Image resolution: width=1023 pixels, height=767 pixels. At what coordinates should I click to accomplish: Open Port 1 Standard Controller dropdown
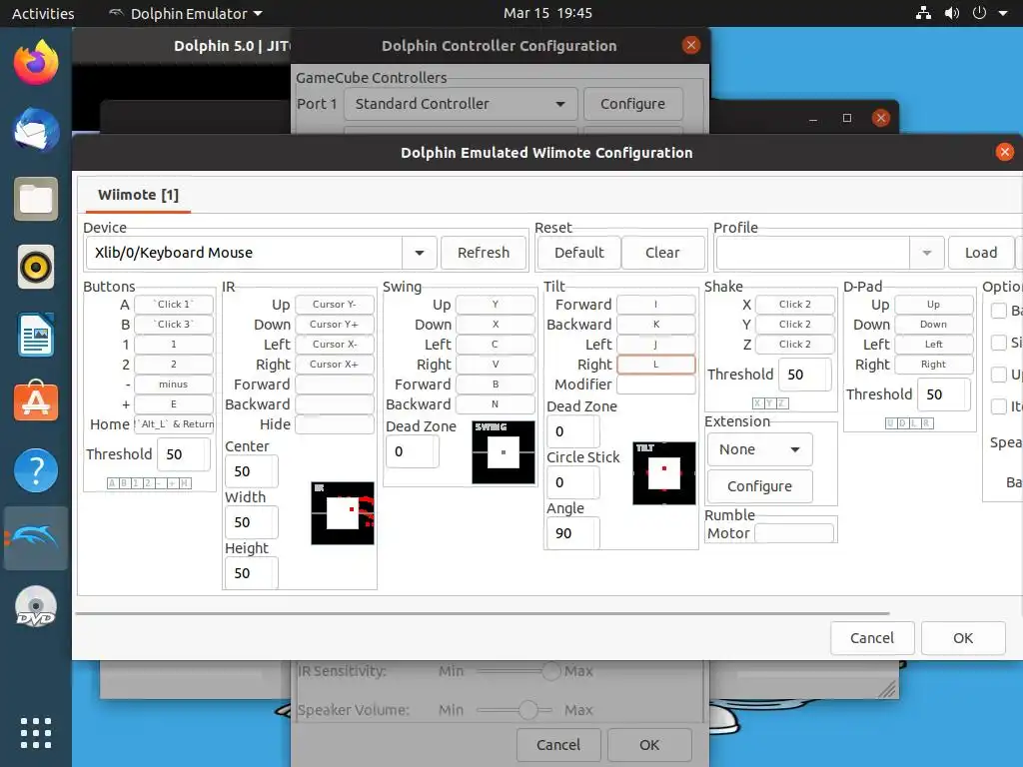[x=461, y=104]
